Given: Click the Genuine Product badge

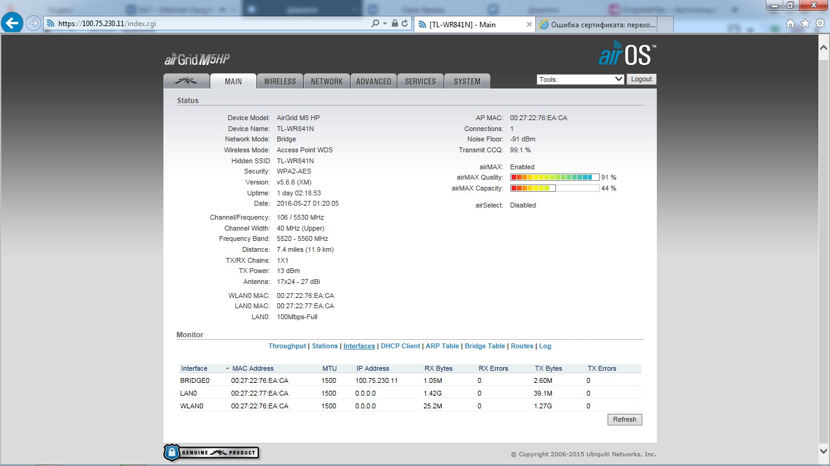Looking at the screenshot, I should pyautogui.click(x=211, y=453).
